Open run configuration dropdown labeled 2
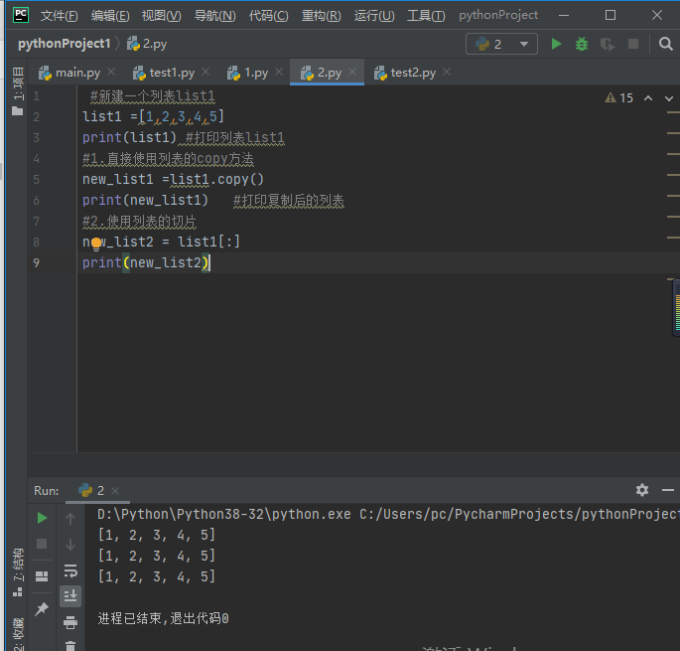Viewport: 680px width, 651px height. [501, 44]
